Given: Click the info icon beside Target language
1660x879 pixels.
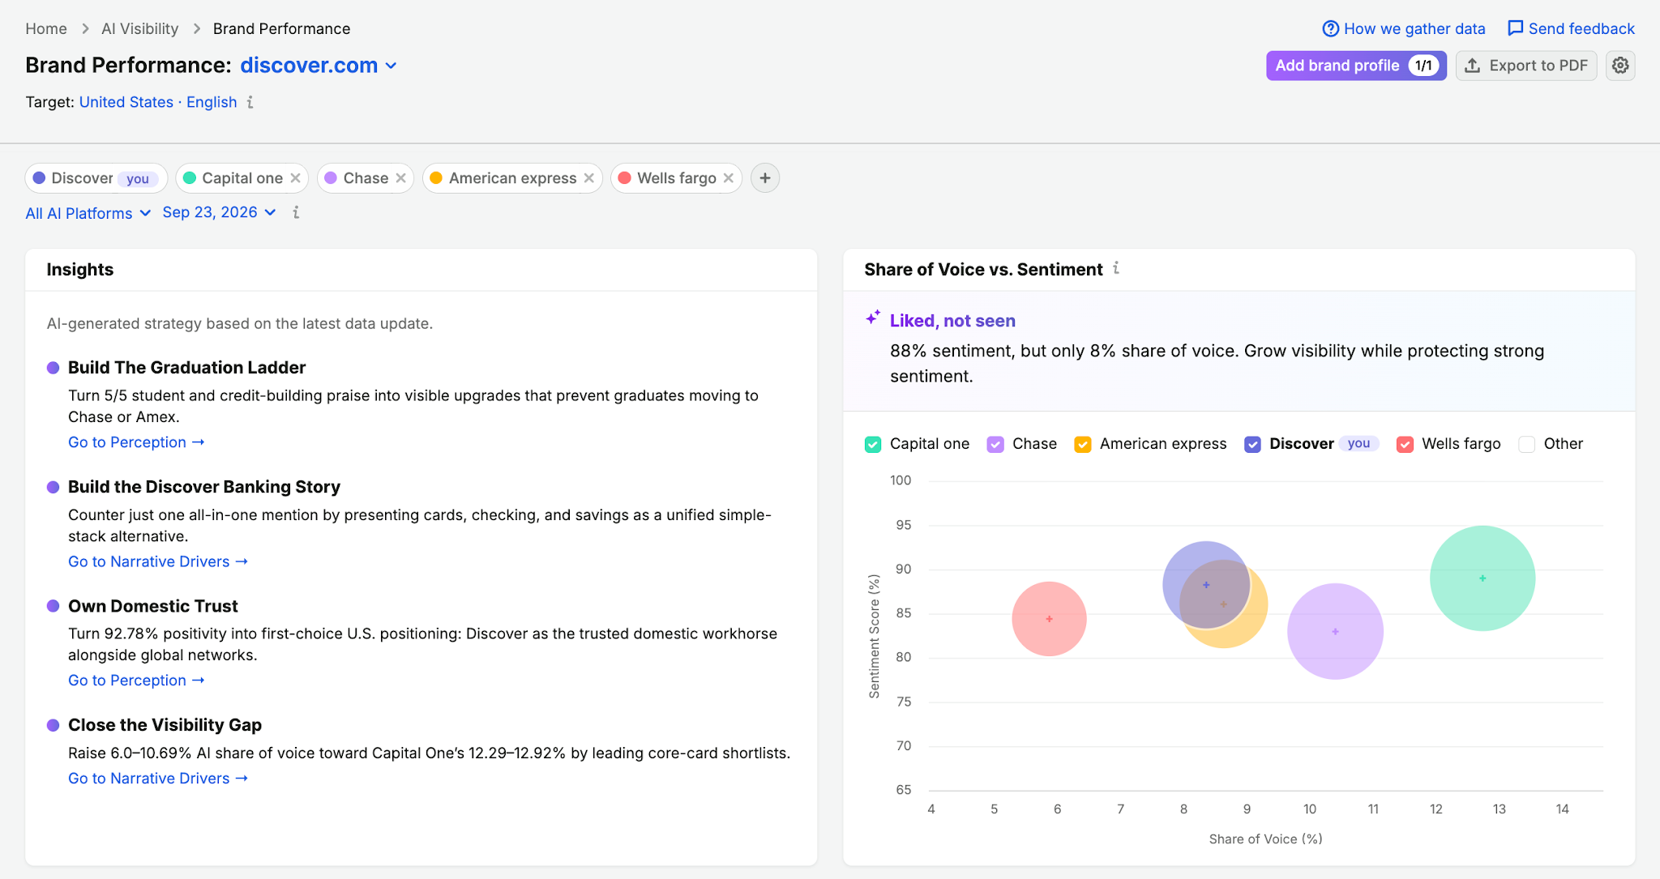Looking at the screenshot, I should [x=250, y=102].
